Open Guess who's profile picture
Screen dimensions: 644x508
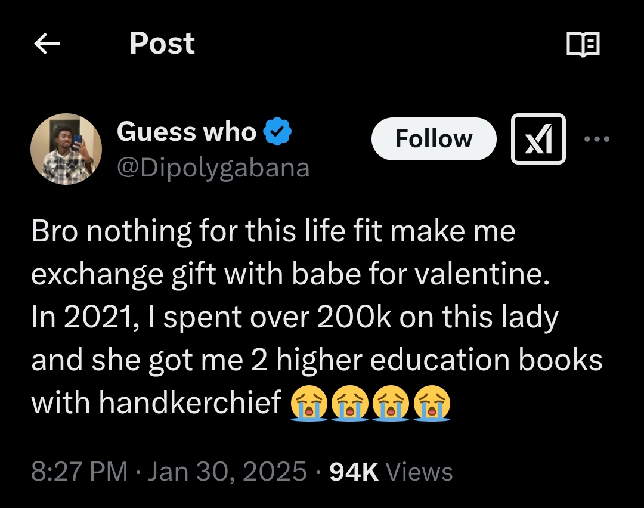pyautogui.click(x=66, y=148)
